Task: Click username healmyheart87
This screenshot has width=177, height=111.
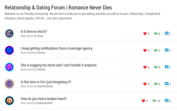Action: coord(45,103)
